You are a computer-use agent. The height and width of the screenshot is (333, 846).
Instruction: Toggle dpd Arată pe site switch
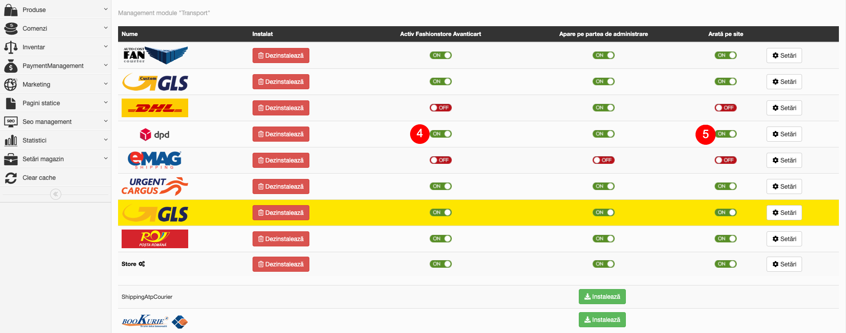click(725, 134)
